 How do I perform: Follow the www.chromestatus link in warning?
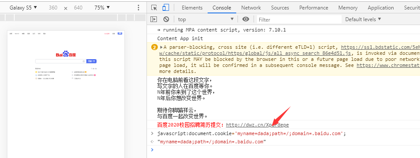point(388,65)
